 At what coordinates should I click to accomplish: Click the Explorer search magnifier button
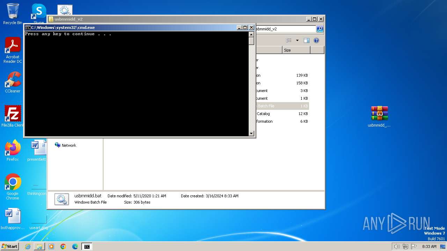320,29
